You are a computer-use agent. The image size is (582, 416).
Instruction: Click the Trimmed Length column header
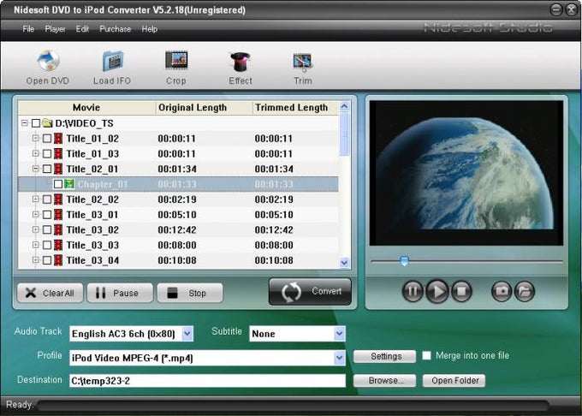[x=295, y=108]
